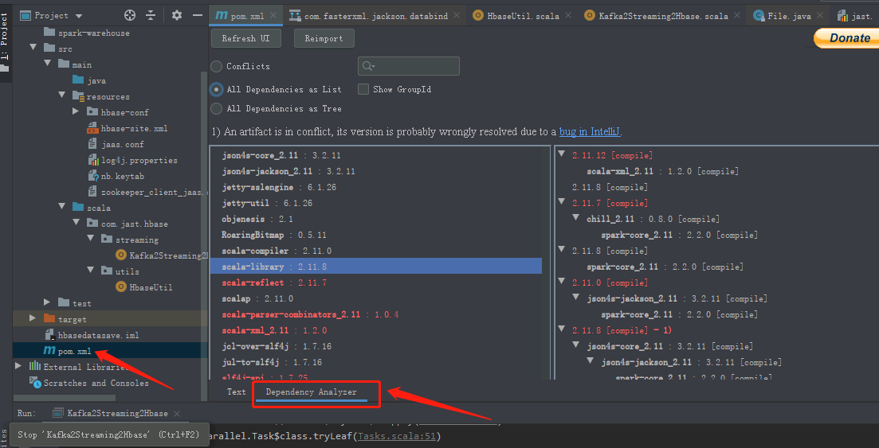Collapse the 2.11.0 [compile] node
This screenshot has height=448, width=879.
pos(562,282)
